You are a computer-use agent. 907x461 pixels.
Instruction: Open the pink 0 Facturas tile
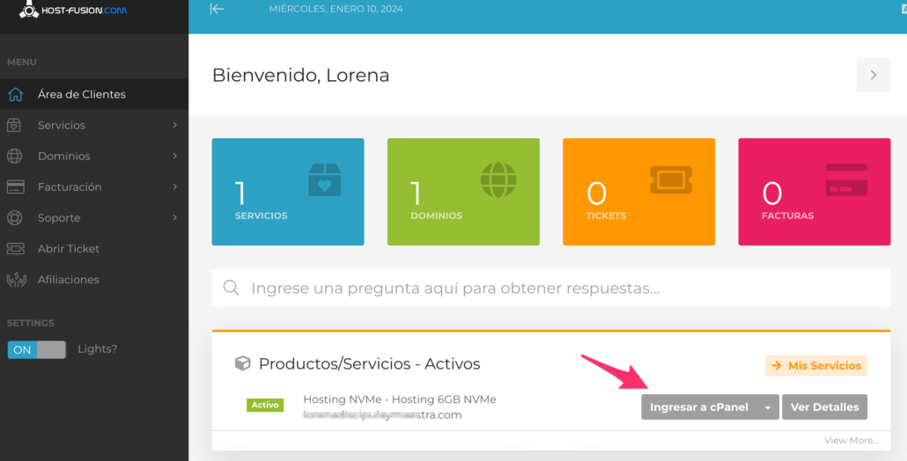pos(815,192)
